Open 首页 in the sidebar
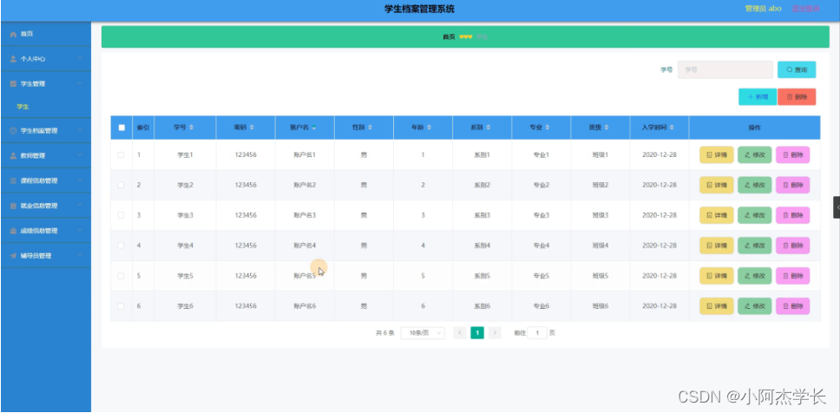This screenshot has width=840, height=413. pos(45,34)
